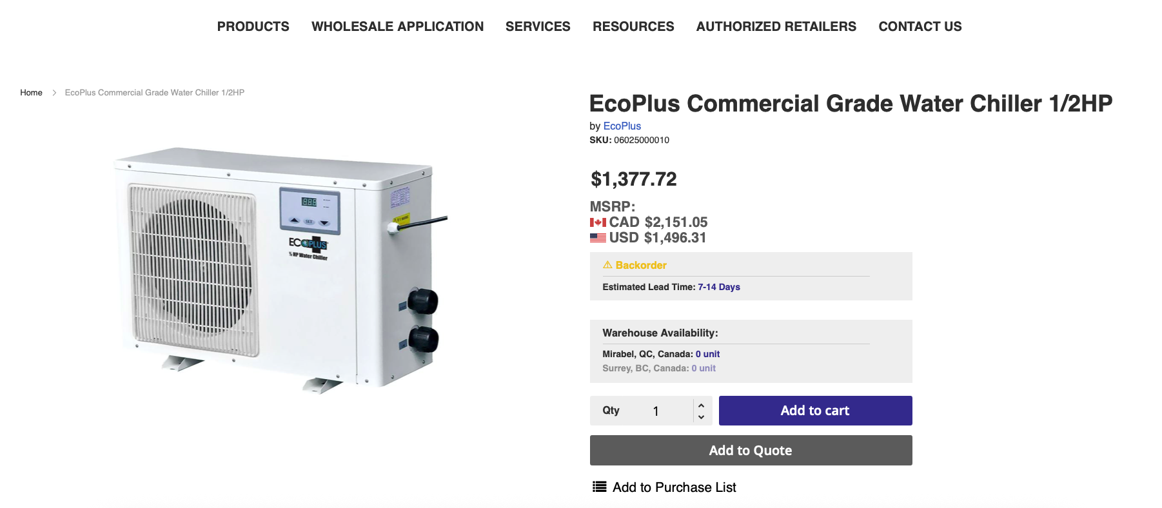Viewport: 1162px width, 508px height.
Task: Decrease quantity with the down arrow
Action: [701, 417]
